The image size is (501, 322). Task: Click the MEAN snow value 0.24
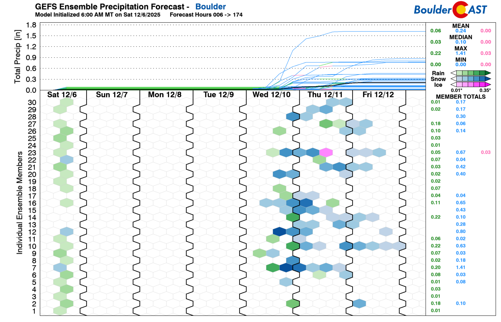click(460, 31)
